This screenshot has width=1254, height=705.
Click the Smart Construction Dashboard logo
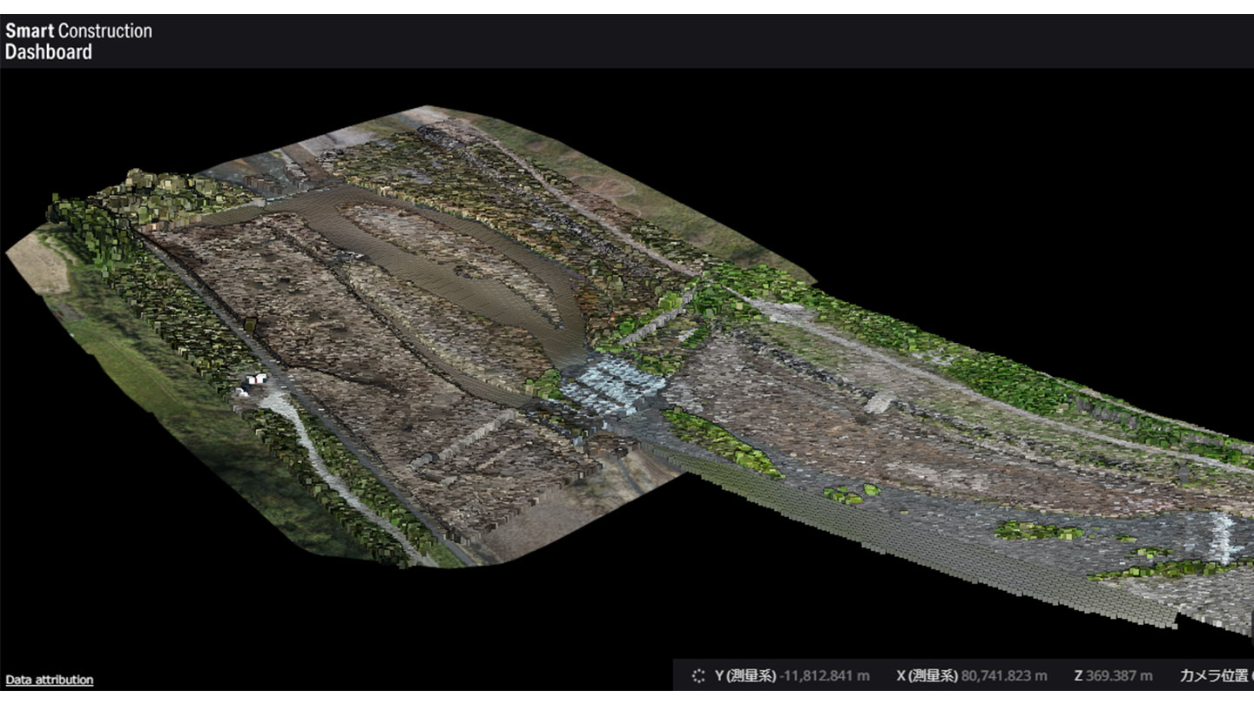pyautogui.click(x=78, y=41)
